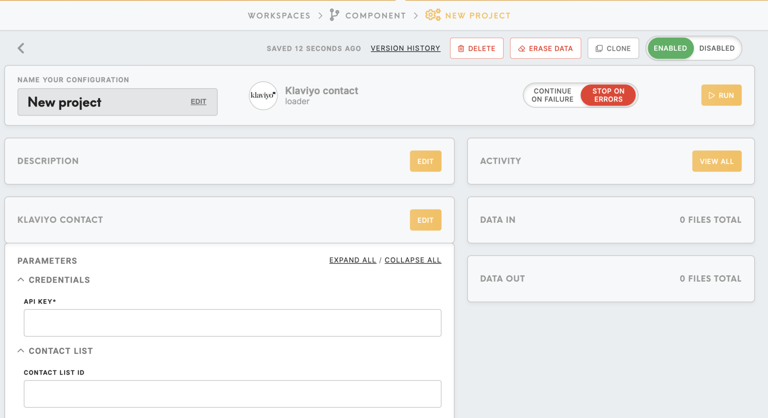Open Version History link
Image resolution: width=768 pixels, height=418 pixels.
pyautogui.click(x=405, y=48)
